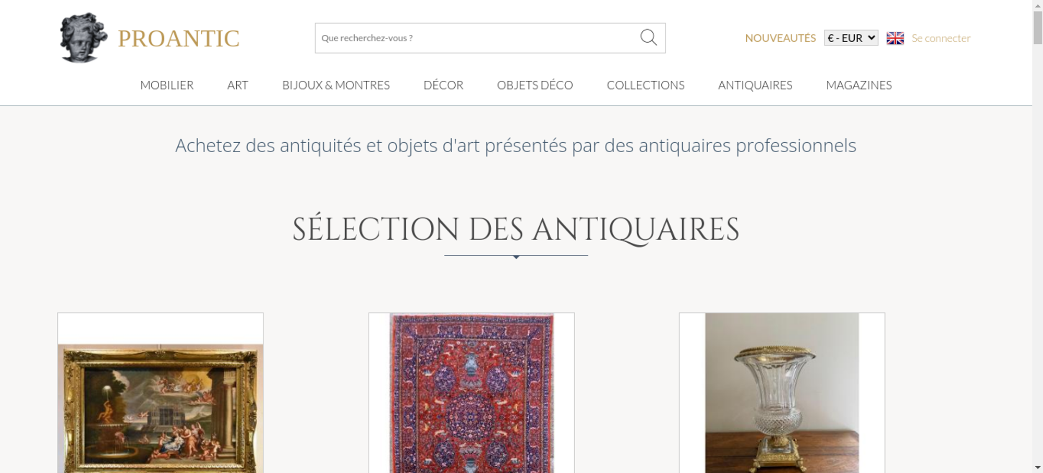Go to the Objets Déco menu

pos(535,85)
